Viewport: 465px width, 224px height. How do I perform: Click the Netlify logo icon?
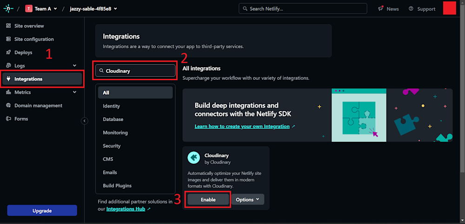[x=8, y=8]
